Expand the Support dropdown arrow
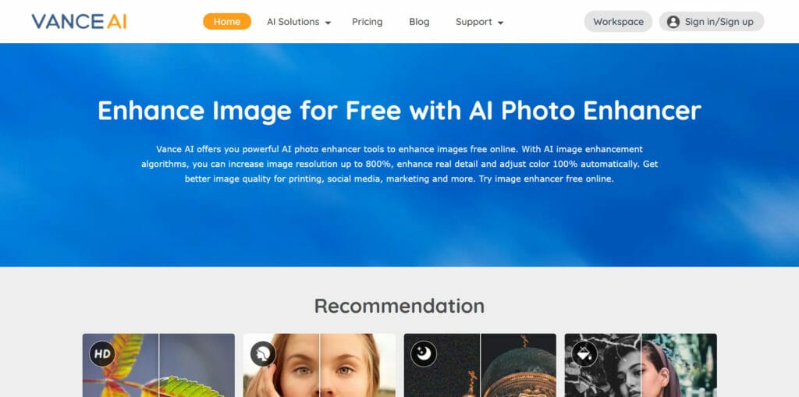The image size is (799, 397). (500, 23)
